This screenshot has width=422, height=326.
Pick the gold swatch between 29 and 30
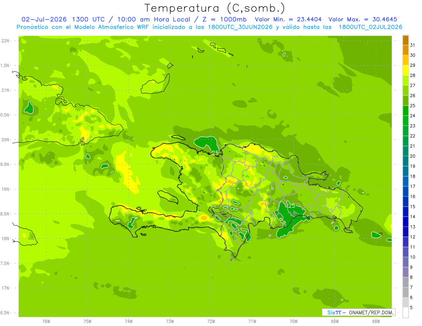tap(405, 60)
